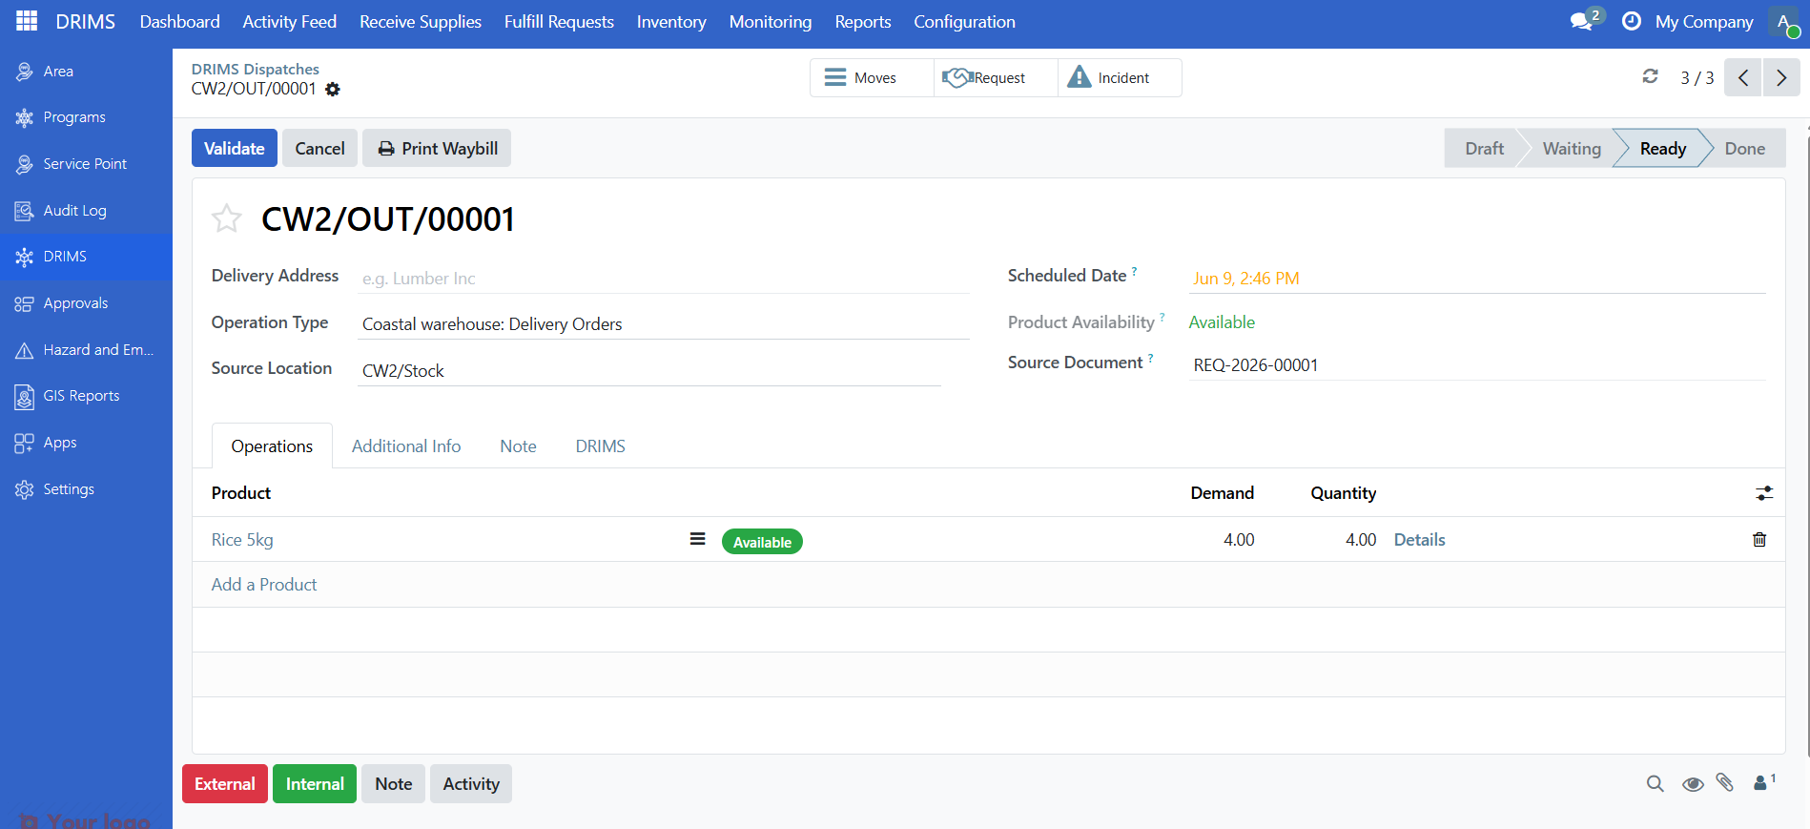Open the Reports menu
This screenshot has width=1810, height=829.
coord(863,21)
